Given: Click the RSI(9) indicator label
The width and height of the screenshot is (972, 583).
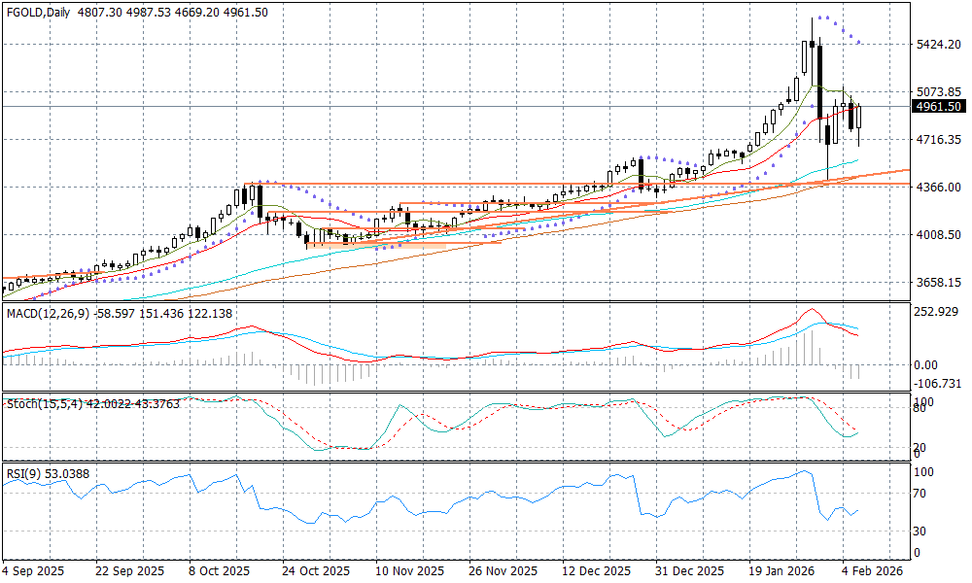Looking at the screenshot, I should (21, 473).
